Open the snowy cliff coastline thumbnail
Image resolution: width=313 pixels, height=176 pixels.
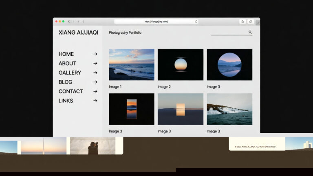229,109
